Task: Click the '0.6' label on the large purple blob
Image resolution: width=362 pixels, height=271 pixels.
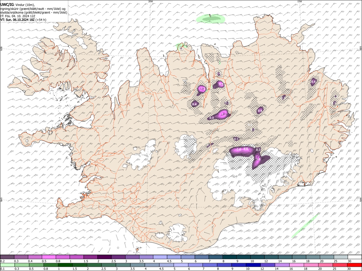Action: click(x=246, y=149)
